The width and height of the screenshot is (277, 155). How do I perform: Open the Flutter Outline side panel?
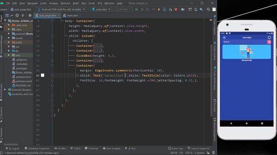[215, 51]
